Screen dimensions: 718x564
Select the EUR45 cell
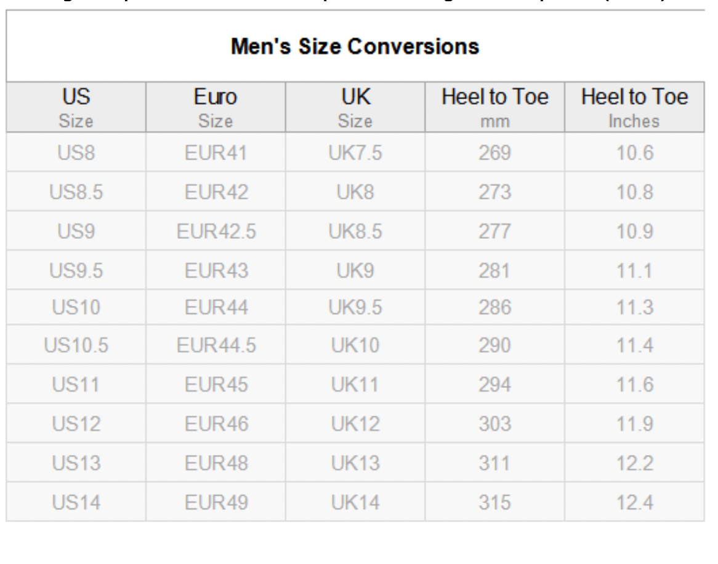point(216,385)
